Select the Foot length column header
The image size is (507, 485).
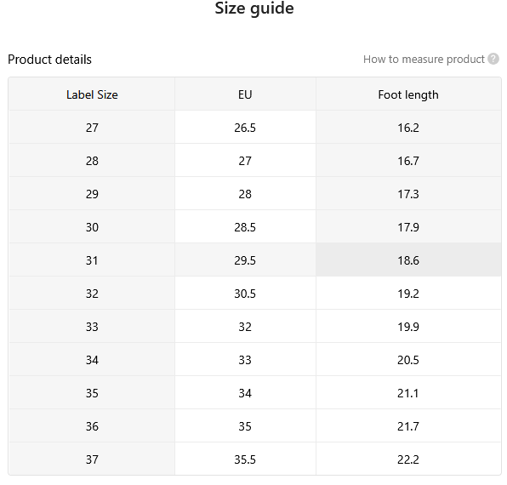(408, 94)
